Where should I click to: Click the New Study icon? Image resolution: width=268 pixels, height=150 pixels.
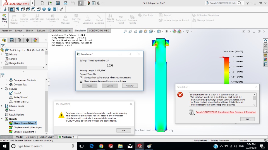pyautogui.click(x=4, y=16)
